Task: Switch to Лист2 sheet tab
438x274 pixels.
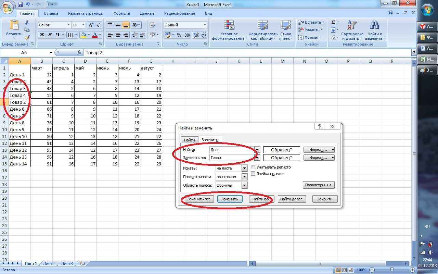Action: coord(49,263)
